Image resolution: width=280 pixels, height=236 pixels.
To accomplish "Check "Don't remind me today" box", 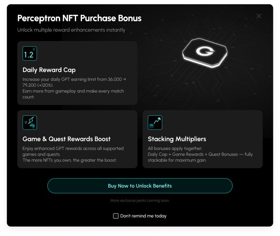I will click(116, 216).
